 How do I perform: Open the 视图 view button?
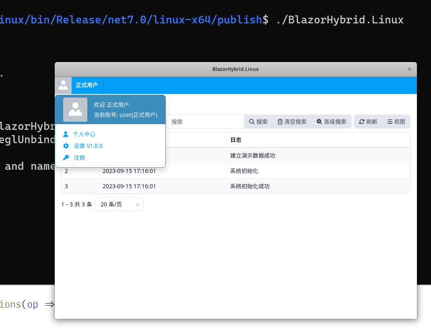click(396, 122)
